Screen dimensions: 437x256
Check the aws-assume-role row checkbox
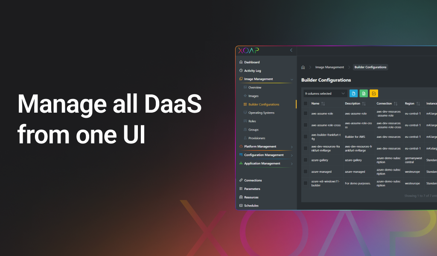pos(306,113)
